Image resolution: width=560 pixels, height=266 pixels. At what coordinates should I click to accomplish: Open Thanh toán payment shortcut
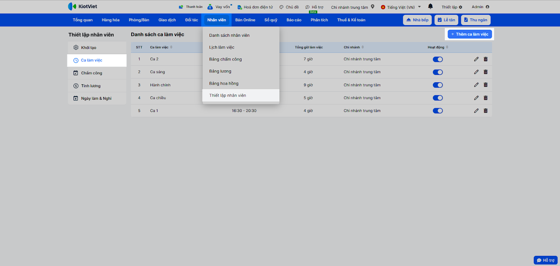[190, 7]
